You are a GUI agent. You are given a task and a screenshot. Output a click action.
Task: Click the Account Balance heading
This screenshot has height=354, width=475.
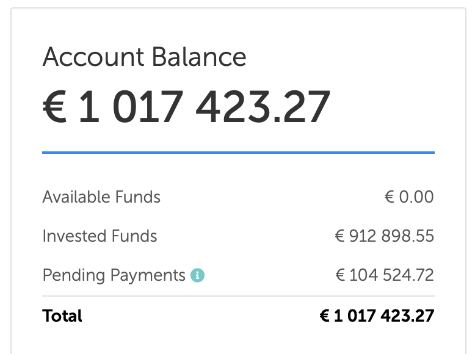coord(144,57)
